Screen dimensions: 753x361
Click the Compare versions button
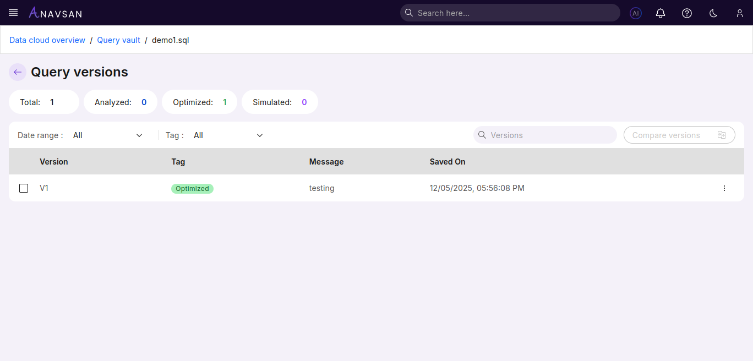click(x=679, y=135)
